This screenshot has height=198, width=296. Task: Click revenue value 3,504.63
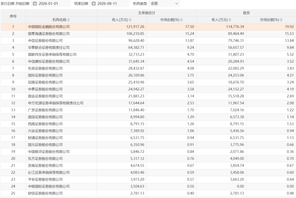pos(137,186)
